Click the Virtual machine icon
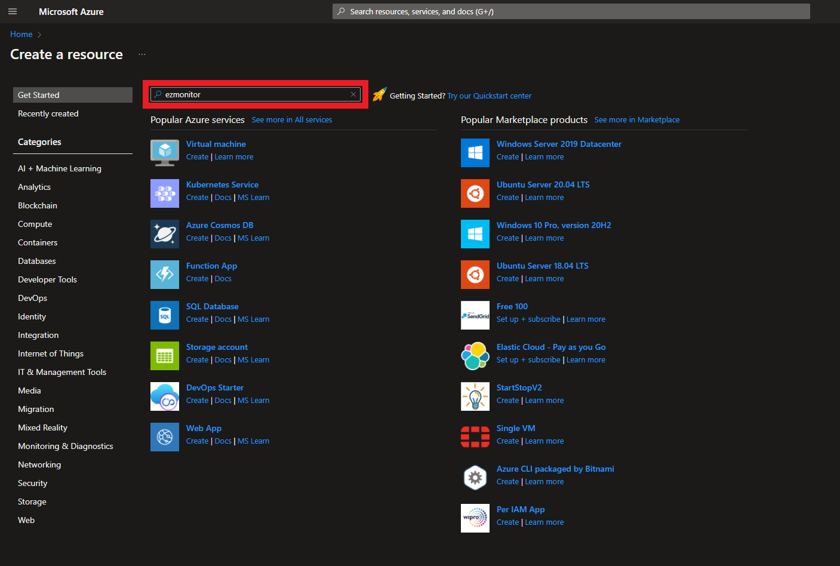This screenshot has width=840, height=566. 165,153
